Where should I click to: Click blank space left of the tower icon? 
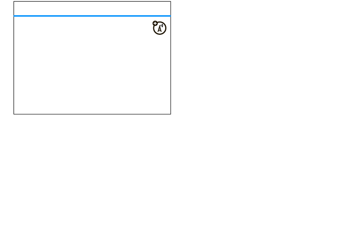pos(83,28)
